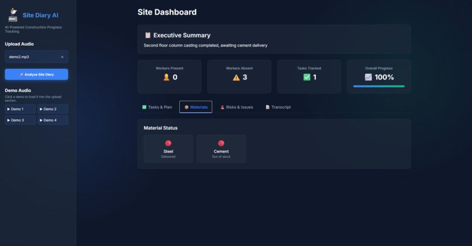Click the red status dot on Steel

pos(168,143)
